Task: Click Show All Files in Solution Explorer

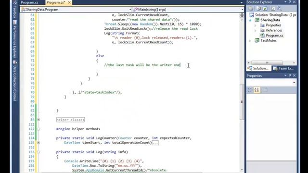Action: pos(259,9)
